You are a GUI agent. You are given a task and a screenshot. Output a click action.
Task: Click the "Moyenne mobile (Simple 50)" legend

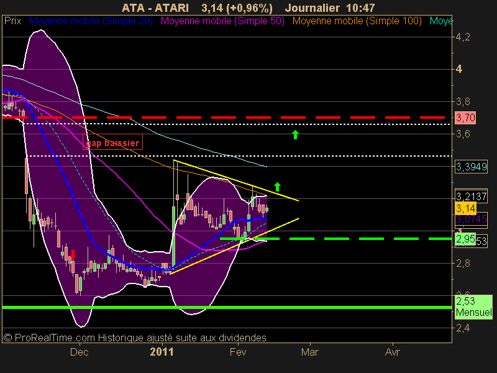point(222,21)
